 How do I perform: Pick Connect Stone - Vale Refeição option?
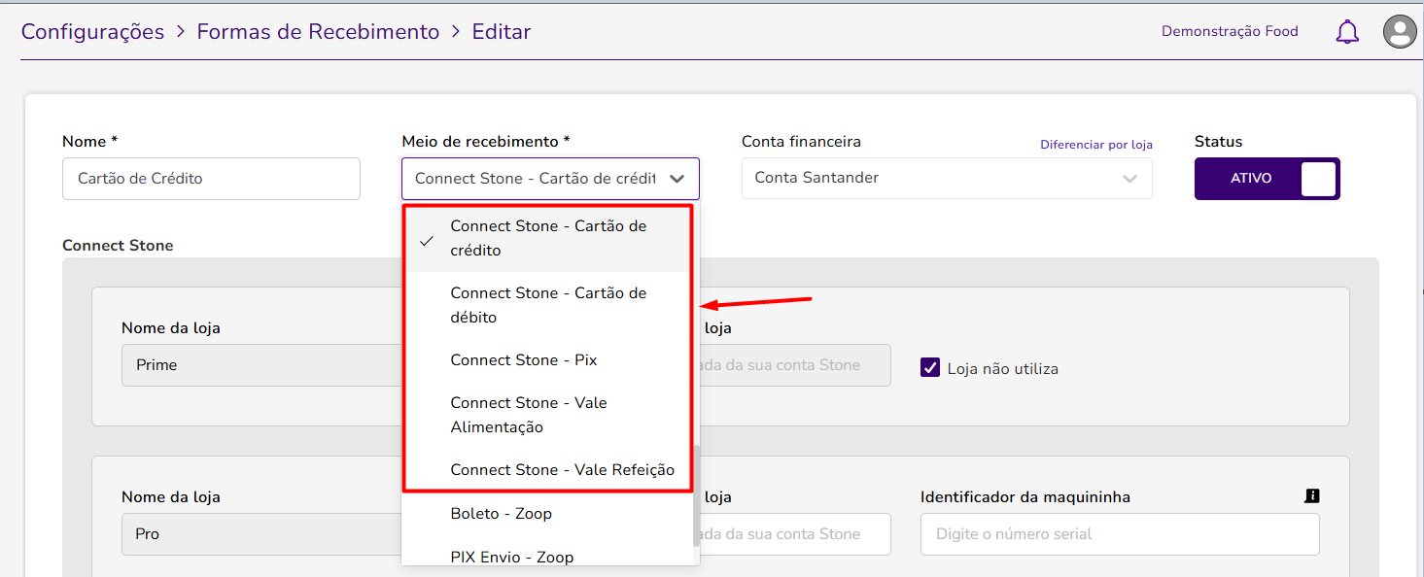(550, 470)
